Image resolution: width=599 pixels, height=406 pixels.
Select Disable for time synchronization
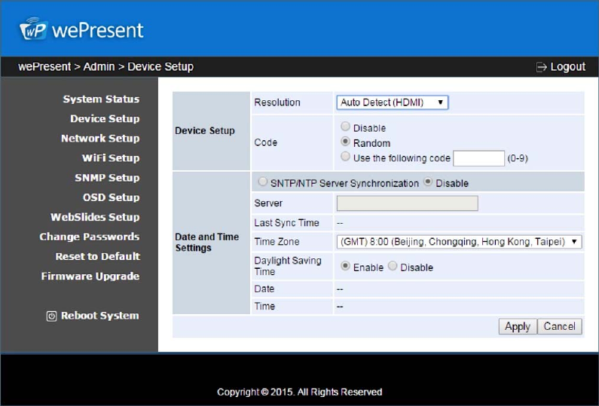(428, 182)
